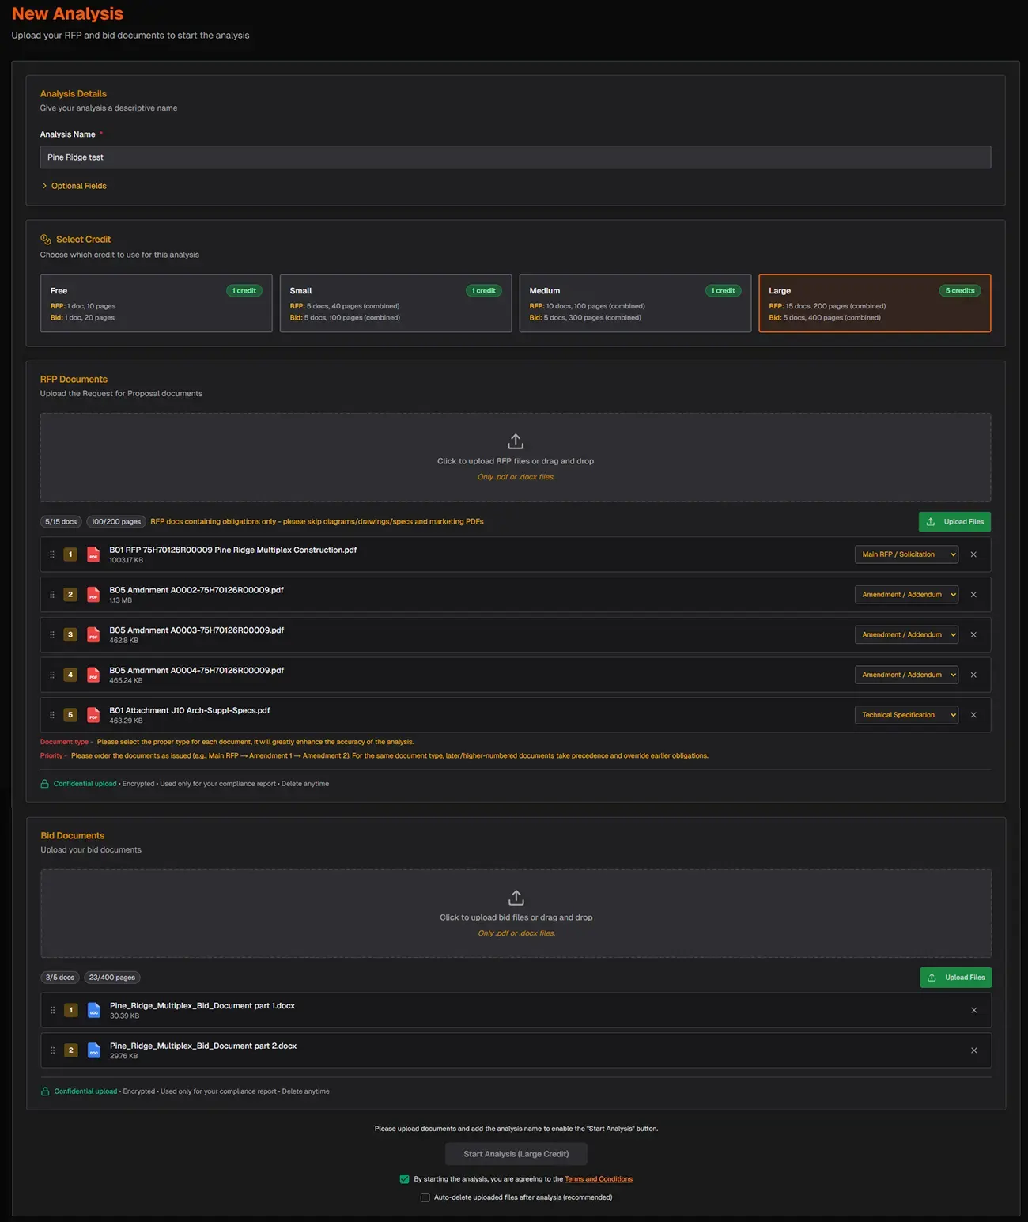Screen dimensions: 1028x1222
Task: Click the PDF icon of Amendment A0004 file
Action: pos(93,675)
